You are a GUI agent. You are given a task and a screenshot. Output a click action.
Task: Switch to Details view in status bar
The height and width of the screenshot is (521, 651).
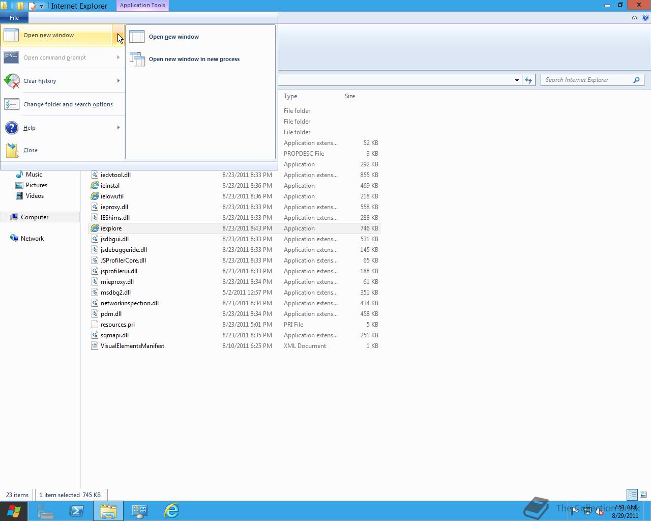(632, 495)
